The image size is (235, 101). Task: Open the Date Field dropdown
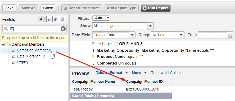tap(132, 35)
